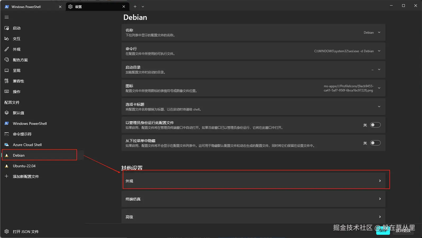Click the 交互 pointer icon in sidebar
The width and height of the screenshot is (422, 238).
7,39
